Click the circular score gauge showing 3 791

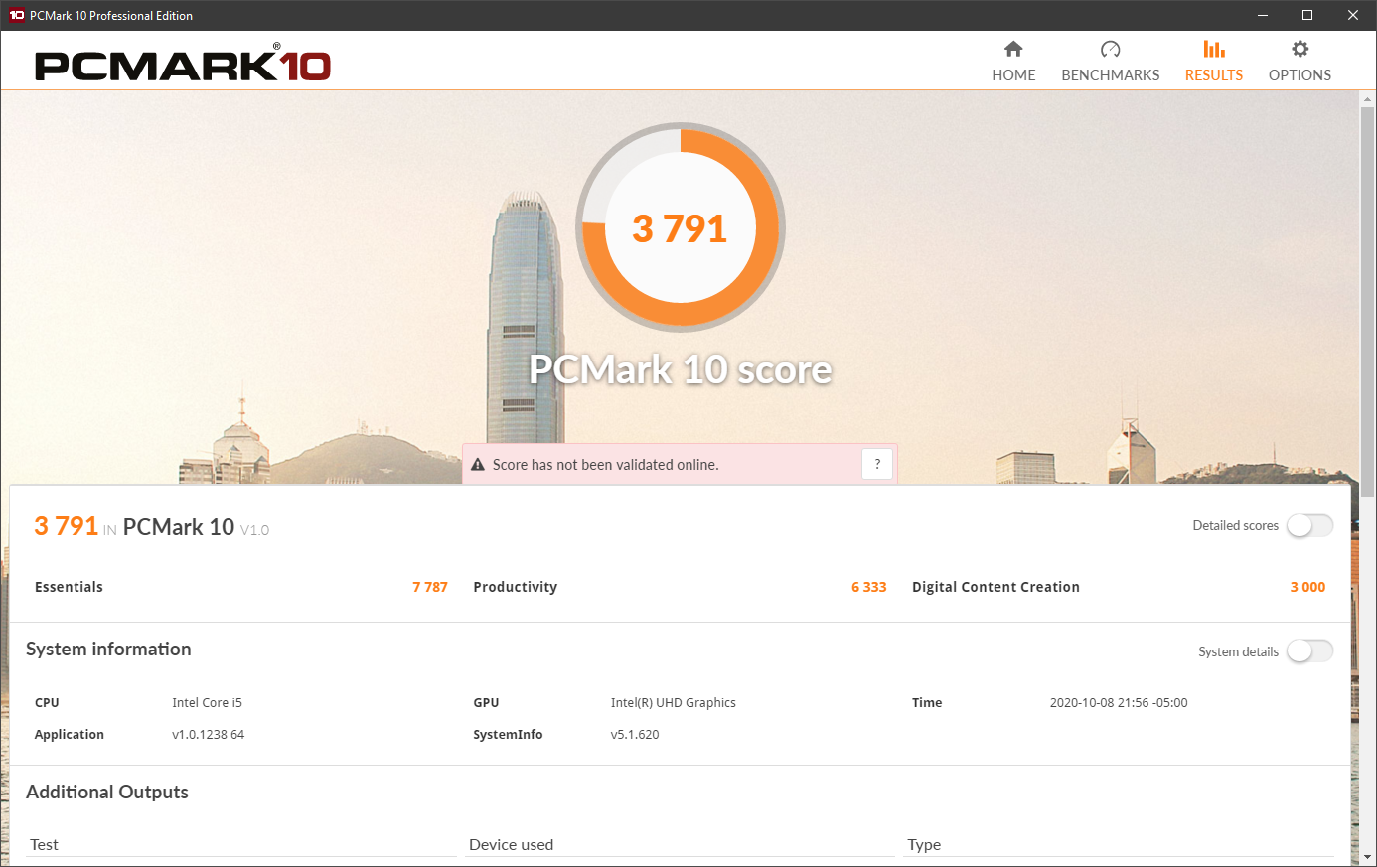(x=681, y=227)
